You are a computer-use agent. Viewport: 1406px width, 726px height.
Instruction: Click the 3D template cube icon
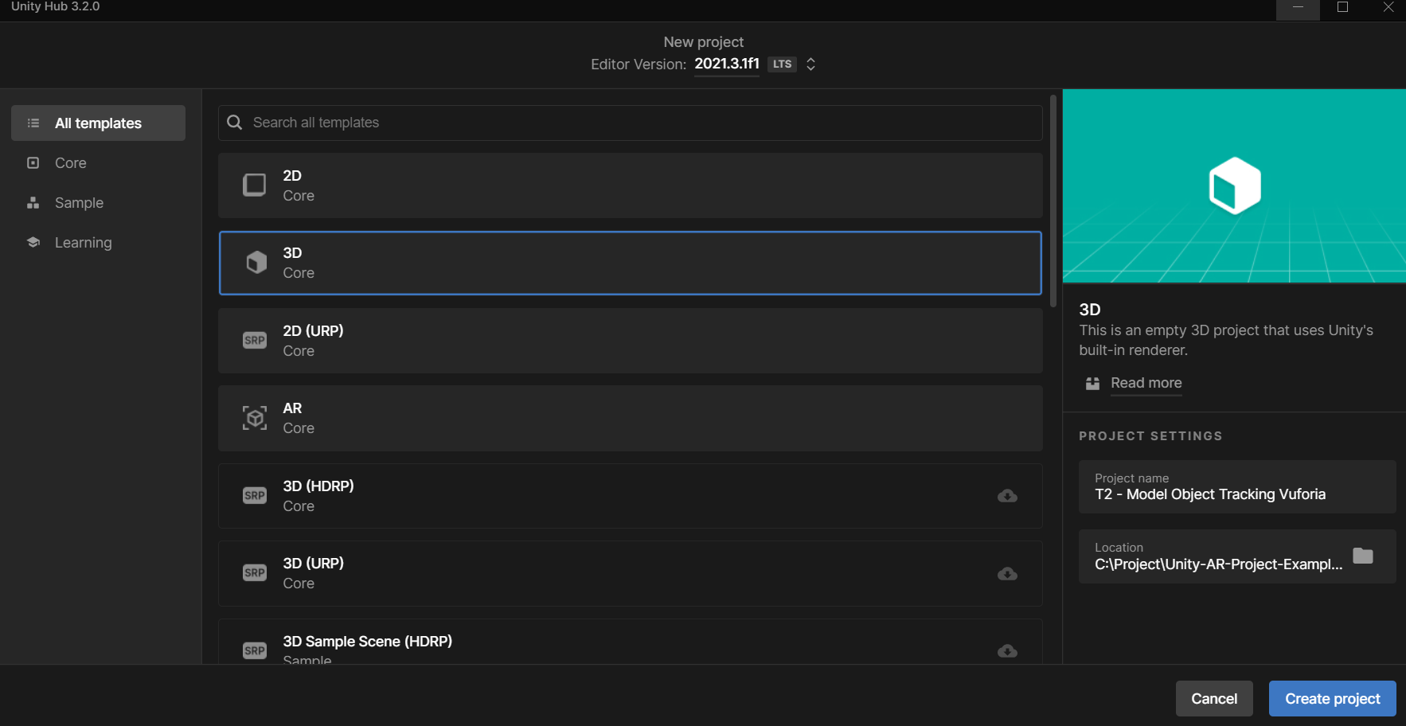(256, 263)
